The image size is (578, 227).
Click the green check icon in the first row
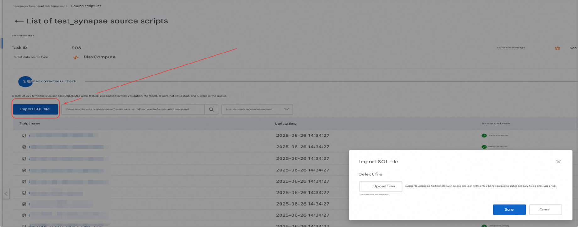484,136
